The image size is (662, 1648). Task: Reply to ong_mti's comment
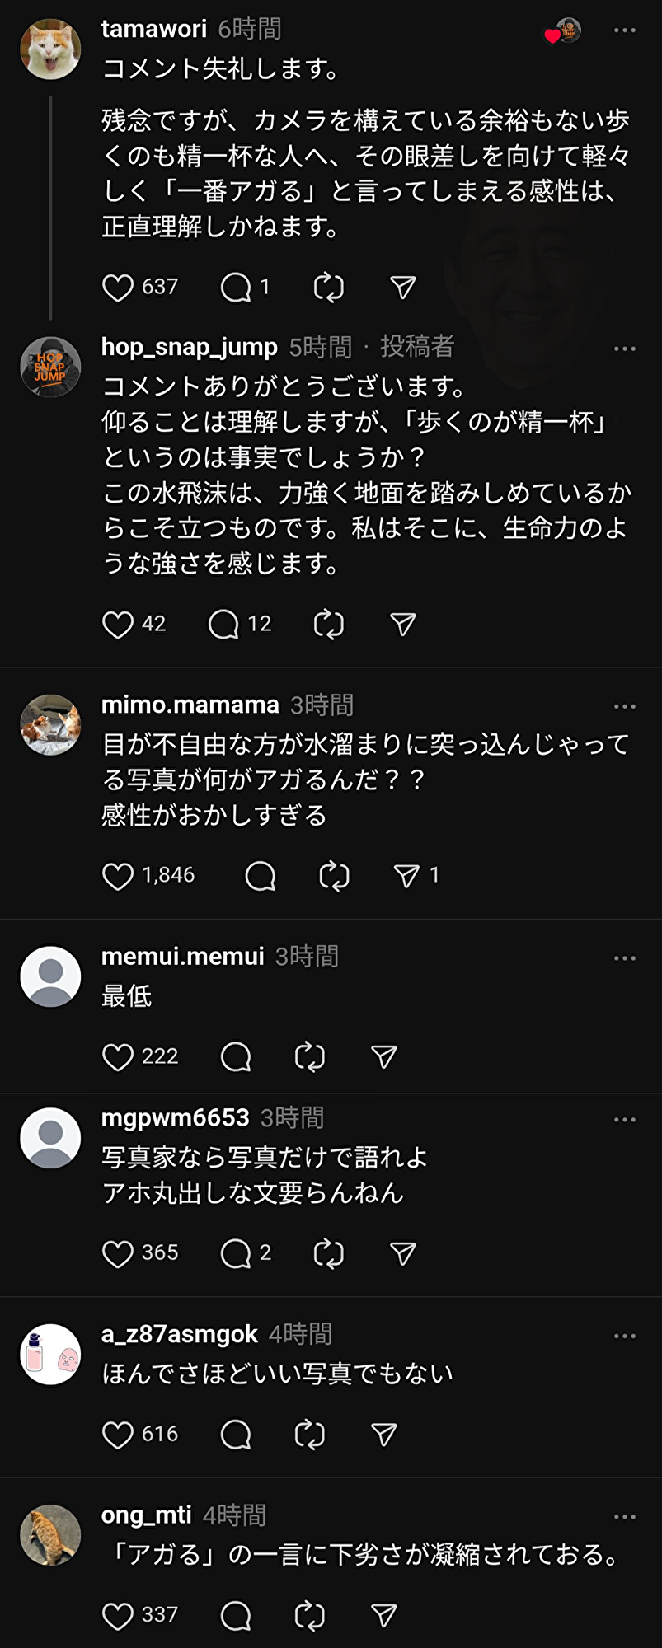coord(236,1616)
